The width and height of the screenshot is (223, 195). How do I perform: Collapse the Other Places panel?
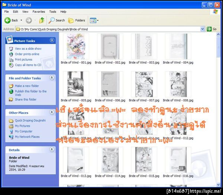point(52,112)
